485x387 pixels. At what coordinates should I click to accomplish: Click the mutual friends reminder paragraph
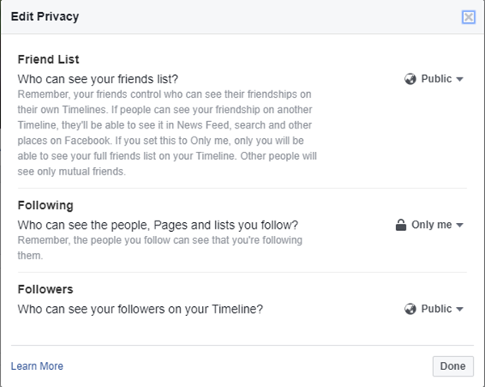click(x=167, y=133)
